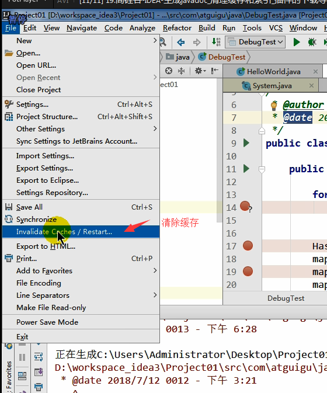Choose Export to HTML...
The height and width of the screenshot is (393, 327).
point(81,246)
